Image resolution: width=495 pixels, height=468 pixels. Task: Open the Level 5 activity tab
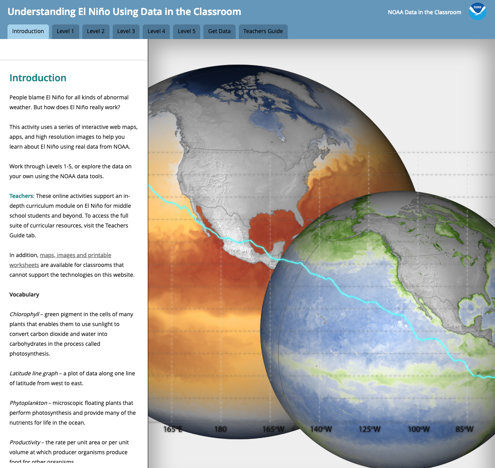tap(186, 31)
